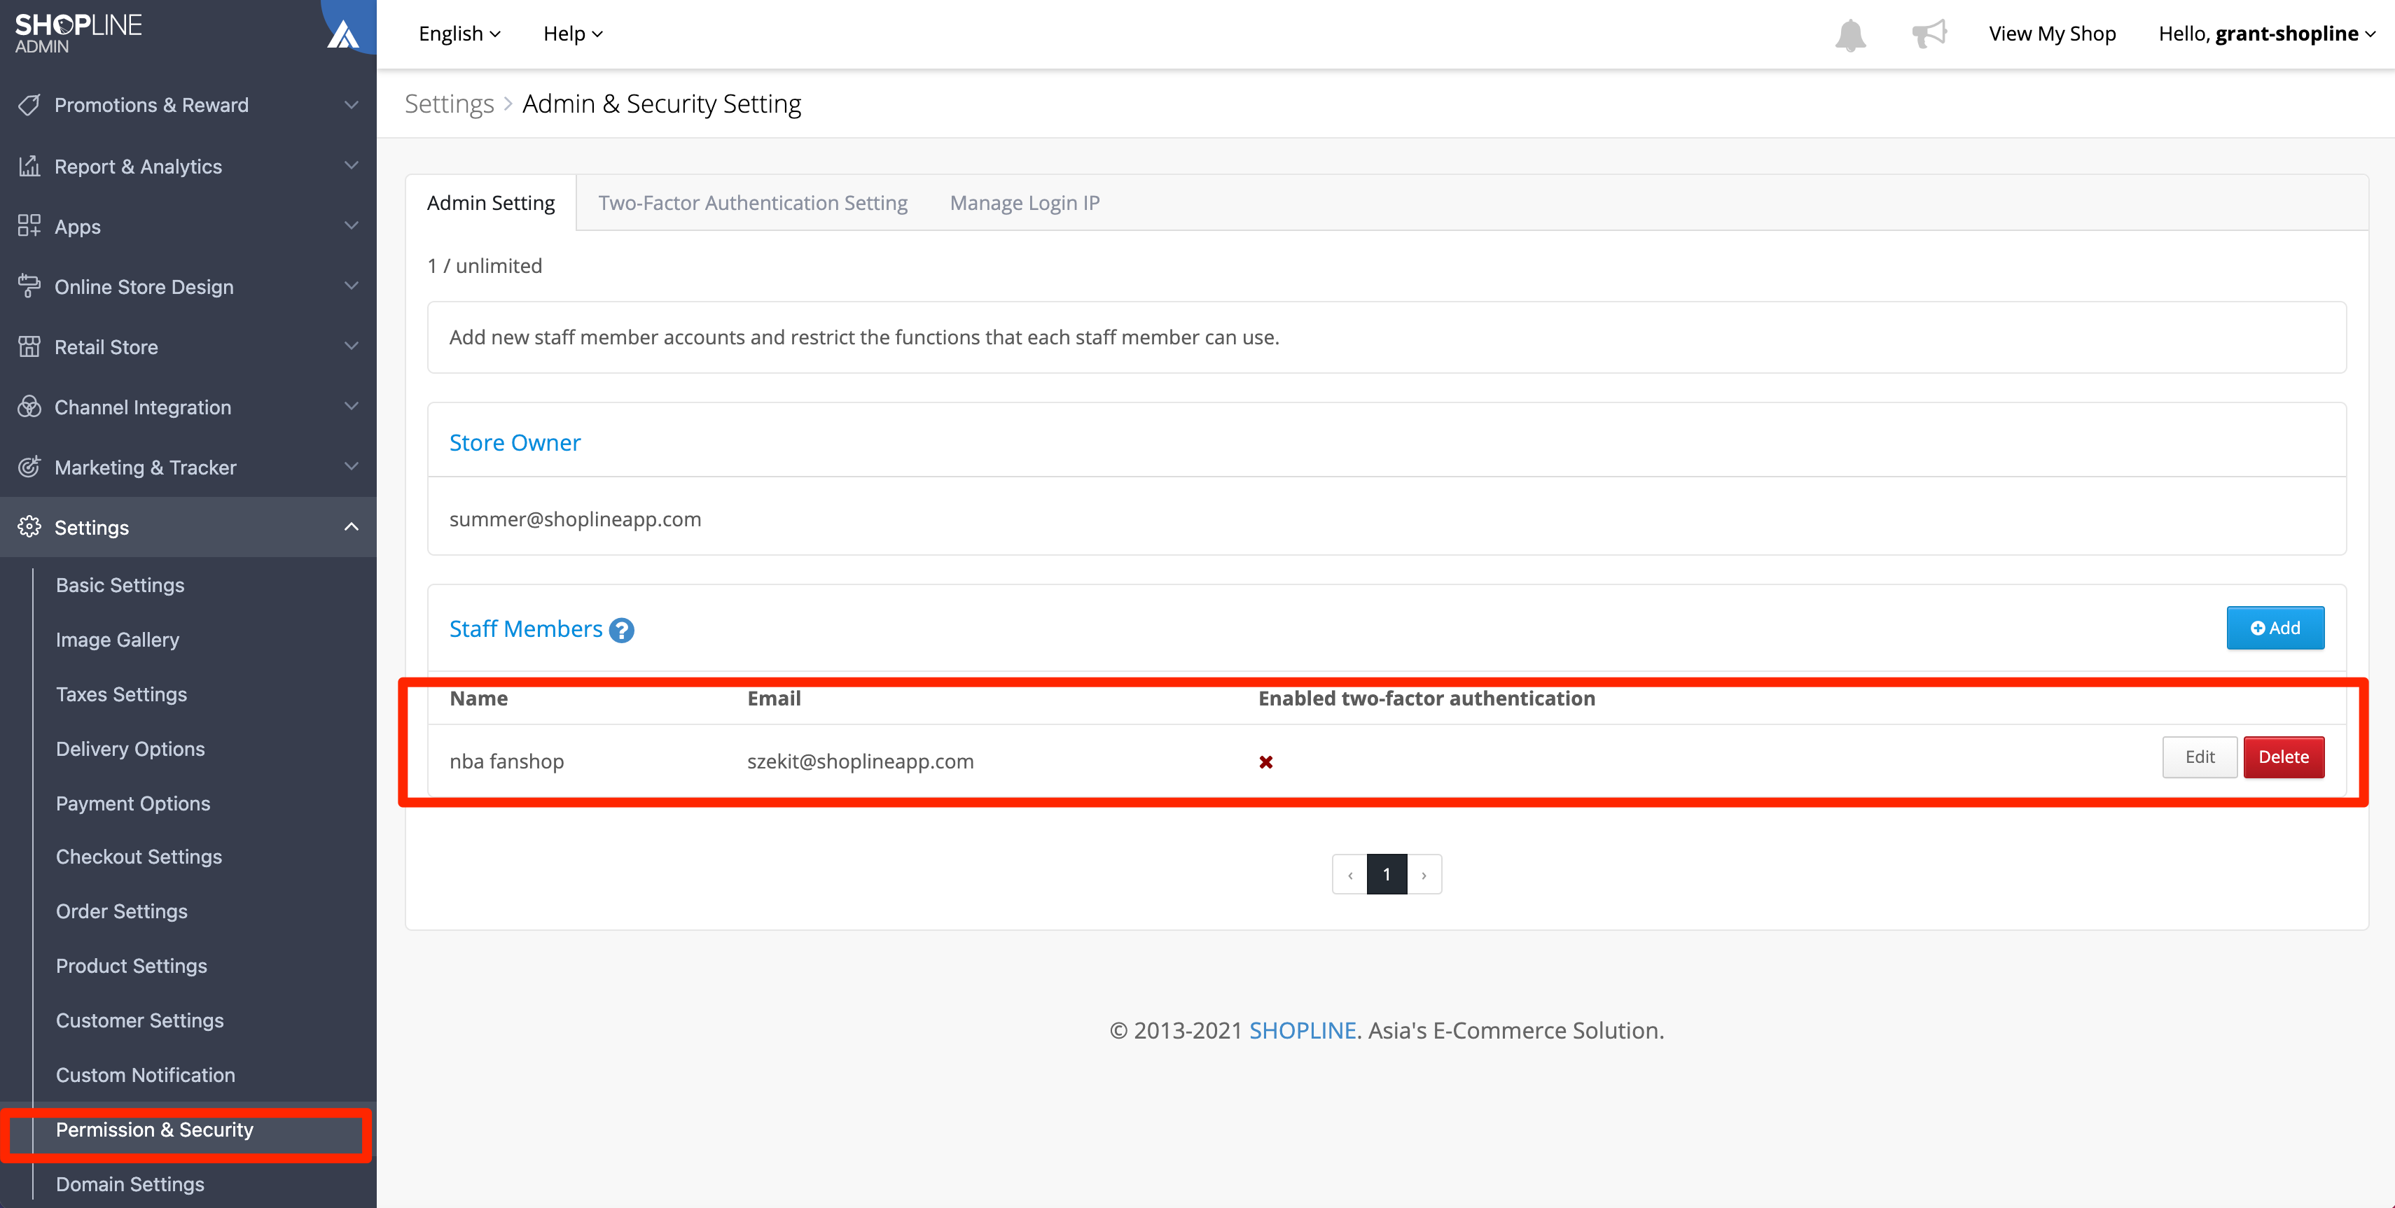Open Checkout Settings in sidebar
The height and width of the screenshot is (1208, 2395).
(139, 857)
